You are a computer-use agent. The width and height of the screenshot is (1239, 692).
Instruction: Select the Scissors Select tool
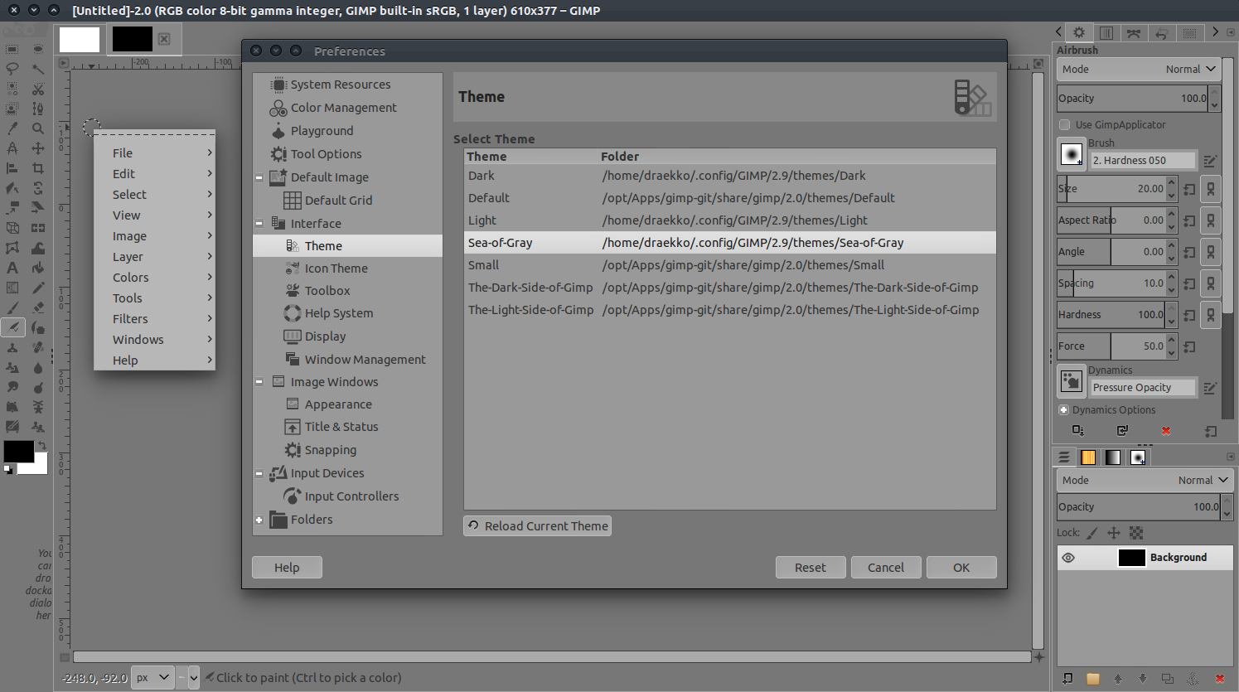pos(38,88)
